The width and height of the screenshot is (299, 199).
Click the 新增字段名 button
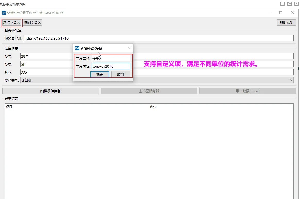click(11, 22)
